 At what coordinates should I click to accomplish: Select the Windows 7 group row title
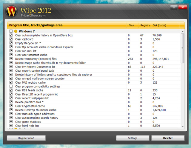pyautogui.click(x=27, y=31)
